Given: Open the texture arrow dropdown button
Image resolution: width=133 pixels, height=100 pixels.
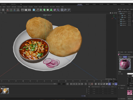Looking at the screenshot, I should (x=128, y=88).
